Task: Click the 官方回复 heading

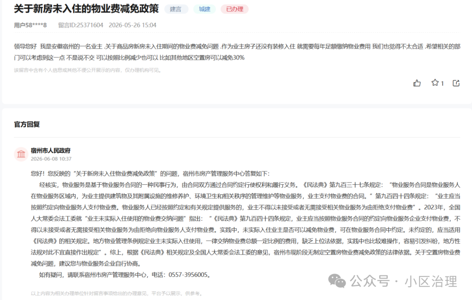Action: tap(27, 124)
